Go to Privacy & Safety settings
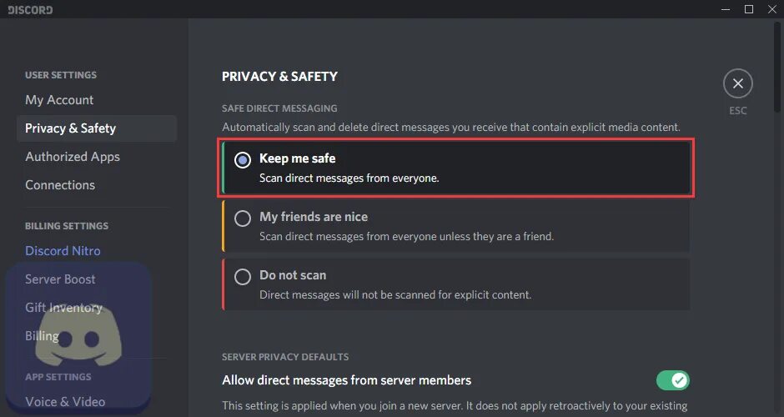This screenshot has width=784, height=417. click(70, 128)
